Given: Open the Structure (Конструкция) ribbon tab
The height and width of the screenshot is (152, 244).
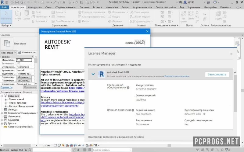Looking at the screenshot, I should (x=35, y=7).
